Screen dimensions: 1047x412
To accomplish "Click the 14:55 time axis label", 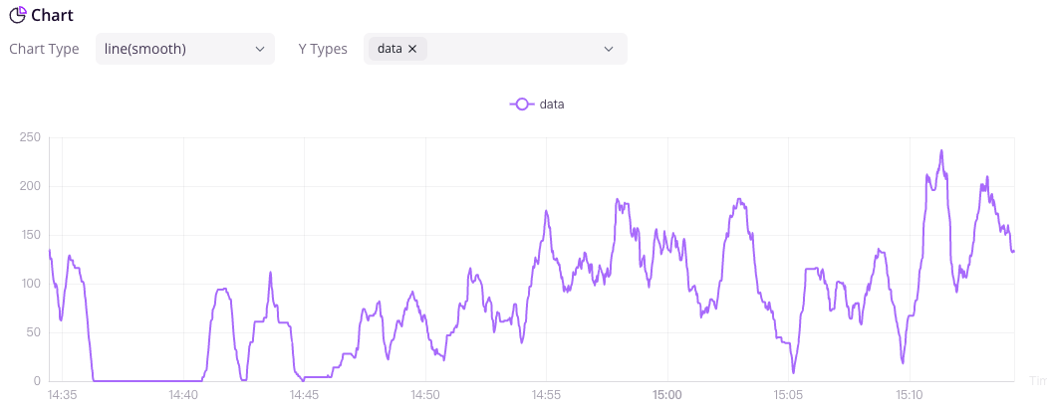I will 546,395.
